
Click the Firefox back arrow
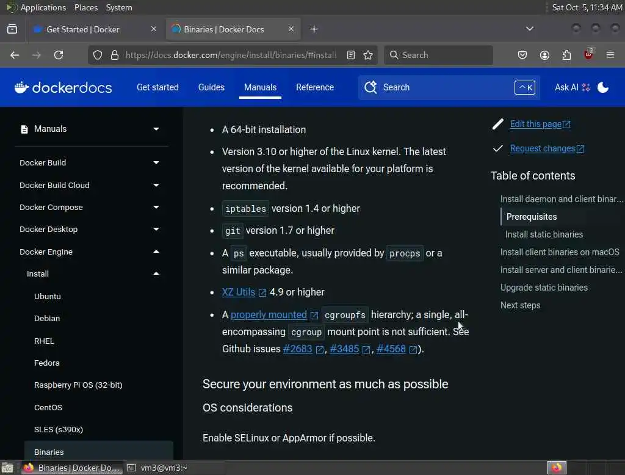point(15,55)
